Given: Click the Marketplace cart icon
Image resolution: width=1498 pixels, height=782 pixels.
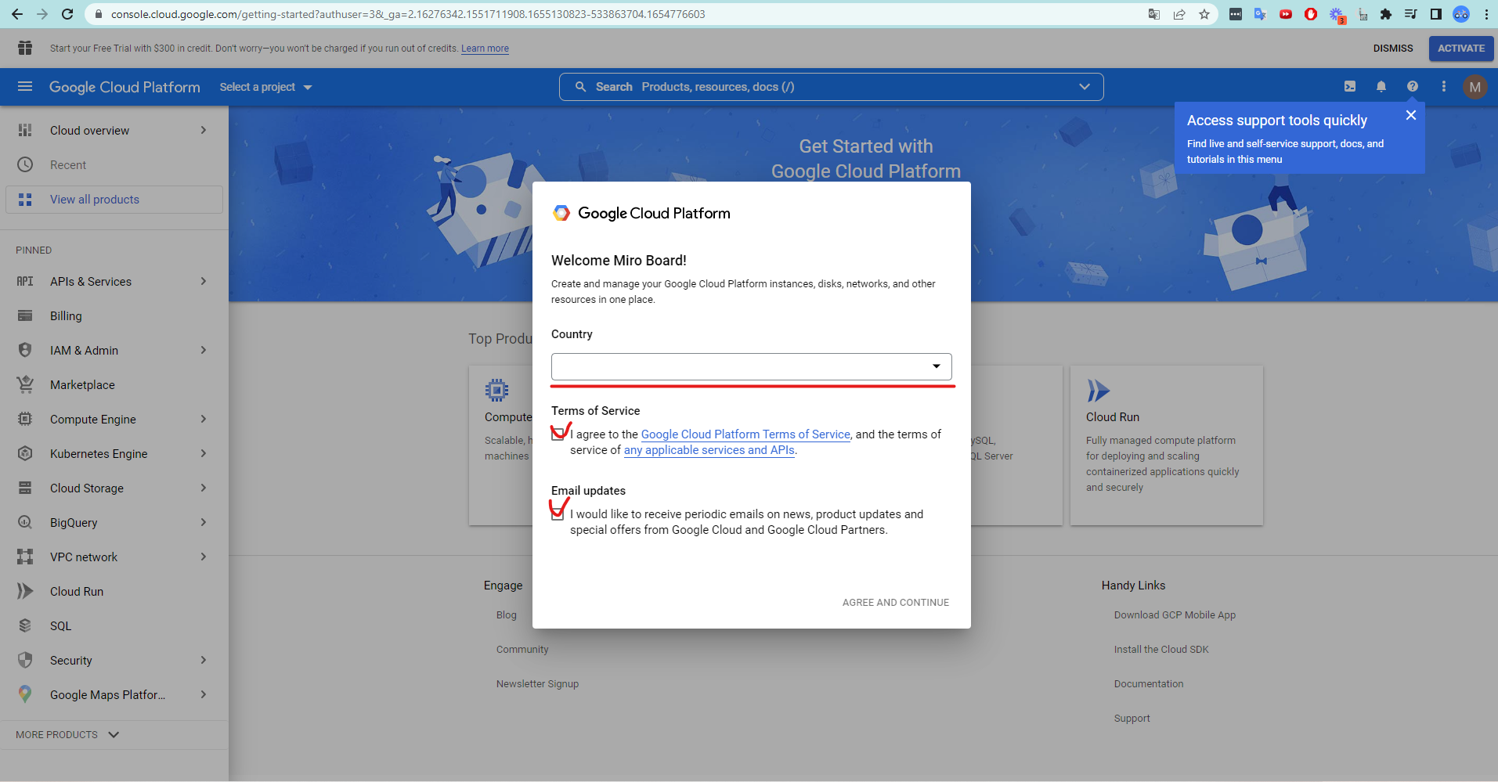Looking at the screenshot, I should (x=25, y=385).
